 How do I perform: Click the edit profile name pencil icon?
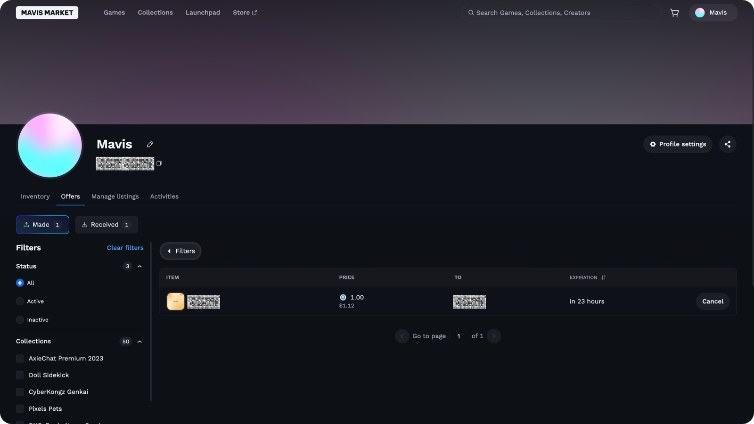click(x=150, y=144)
